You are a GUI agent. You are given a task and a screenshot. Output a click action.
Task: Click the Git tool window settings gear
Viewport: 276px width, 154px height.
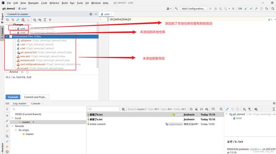[x=274, y=104]
